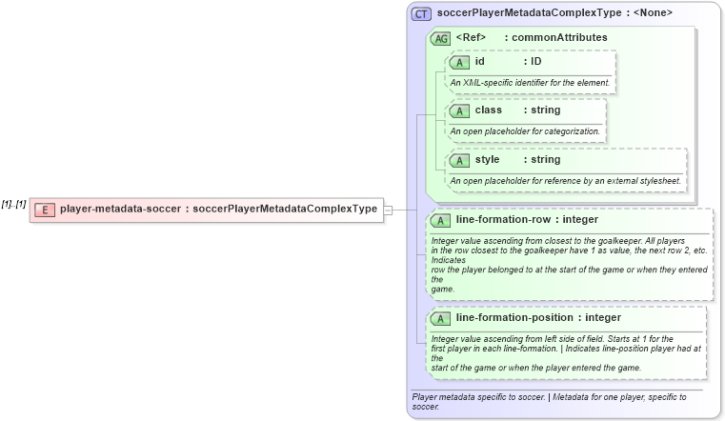Select the style : string attribute
This screenshot has height=421, width=725.
pos(517,159)
